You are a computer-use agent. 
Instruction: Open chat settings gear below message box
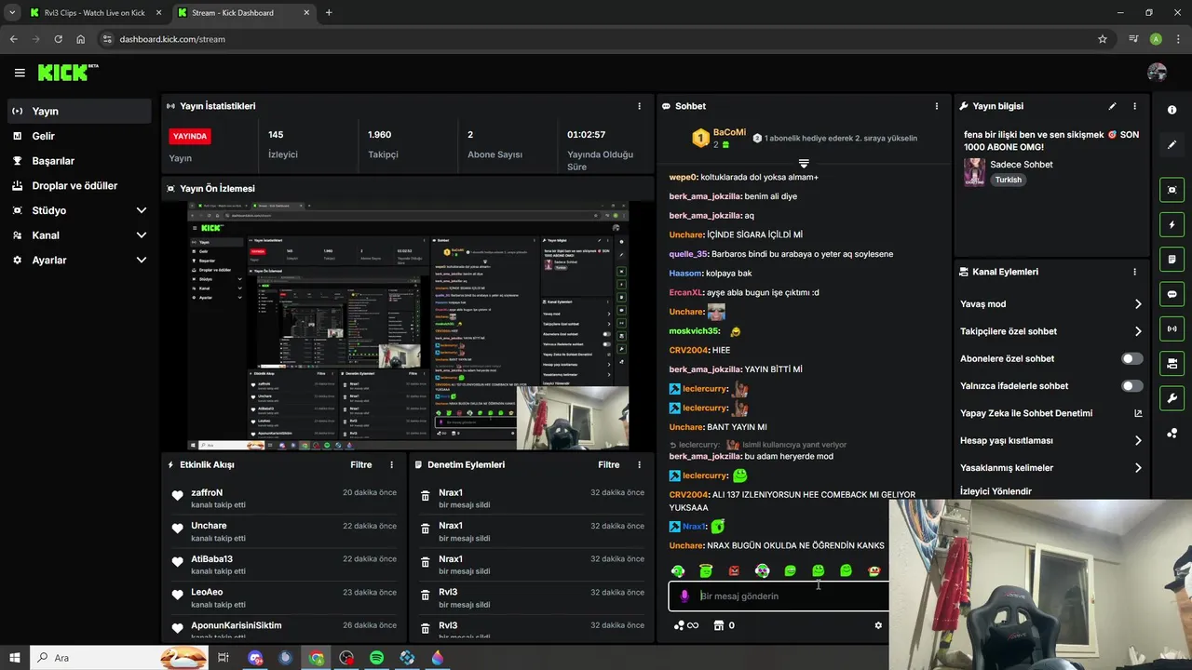[x=878, y=625]
